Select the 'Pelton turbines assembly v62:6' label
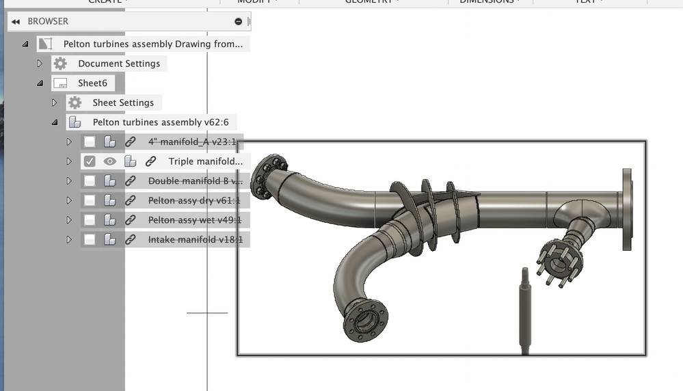Screen dimensions: 683x391 [x=160, y=122]
